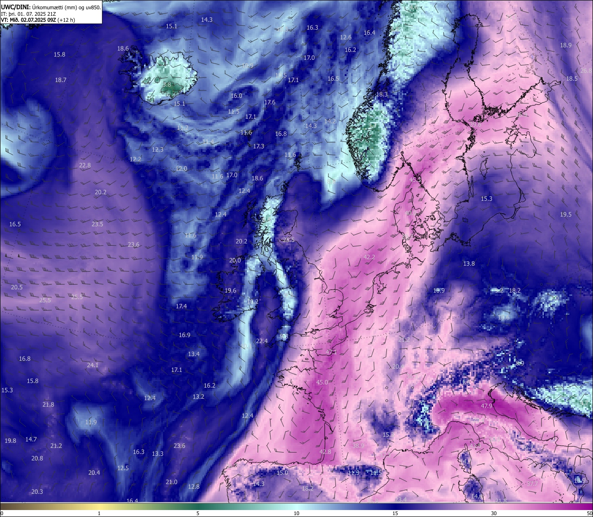Image resolution: width=593 pixels, height=517 pixels.
Task: Click the 22.4 value on the map
Action: 262,341
